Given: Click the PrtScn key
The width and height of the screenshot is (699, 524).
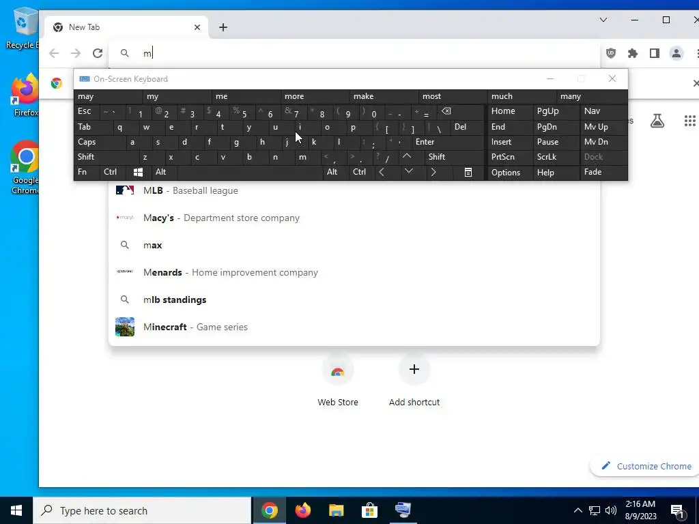Looking at the screenshot, I should pos(510,157).
